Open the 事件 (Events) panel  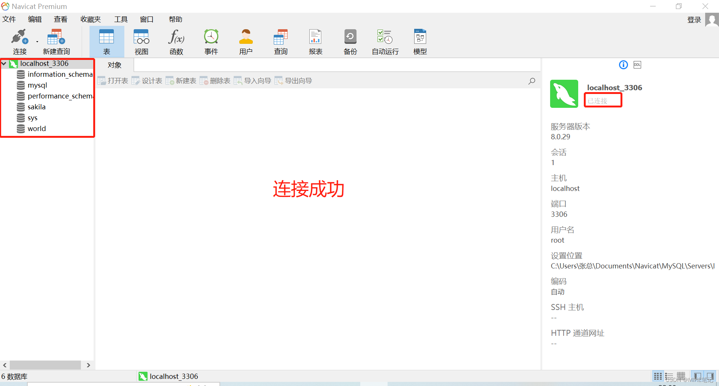(211, 41)
